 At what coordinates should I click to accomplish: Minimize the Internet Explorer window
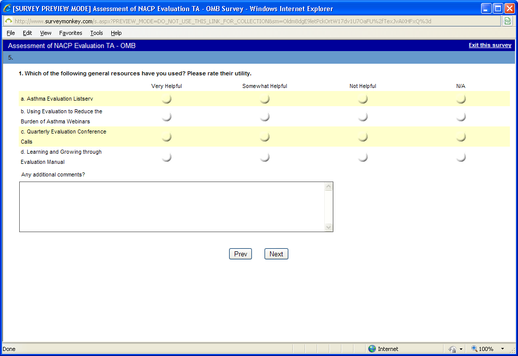pos(486,9)
